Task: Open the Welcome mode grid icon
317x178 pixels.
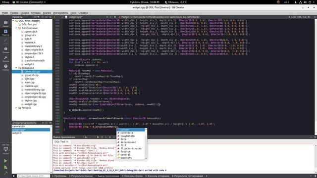Action: pos(5,23)
